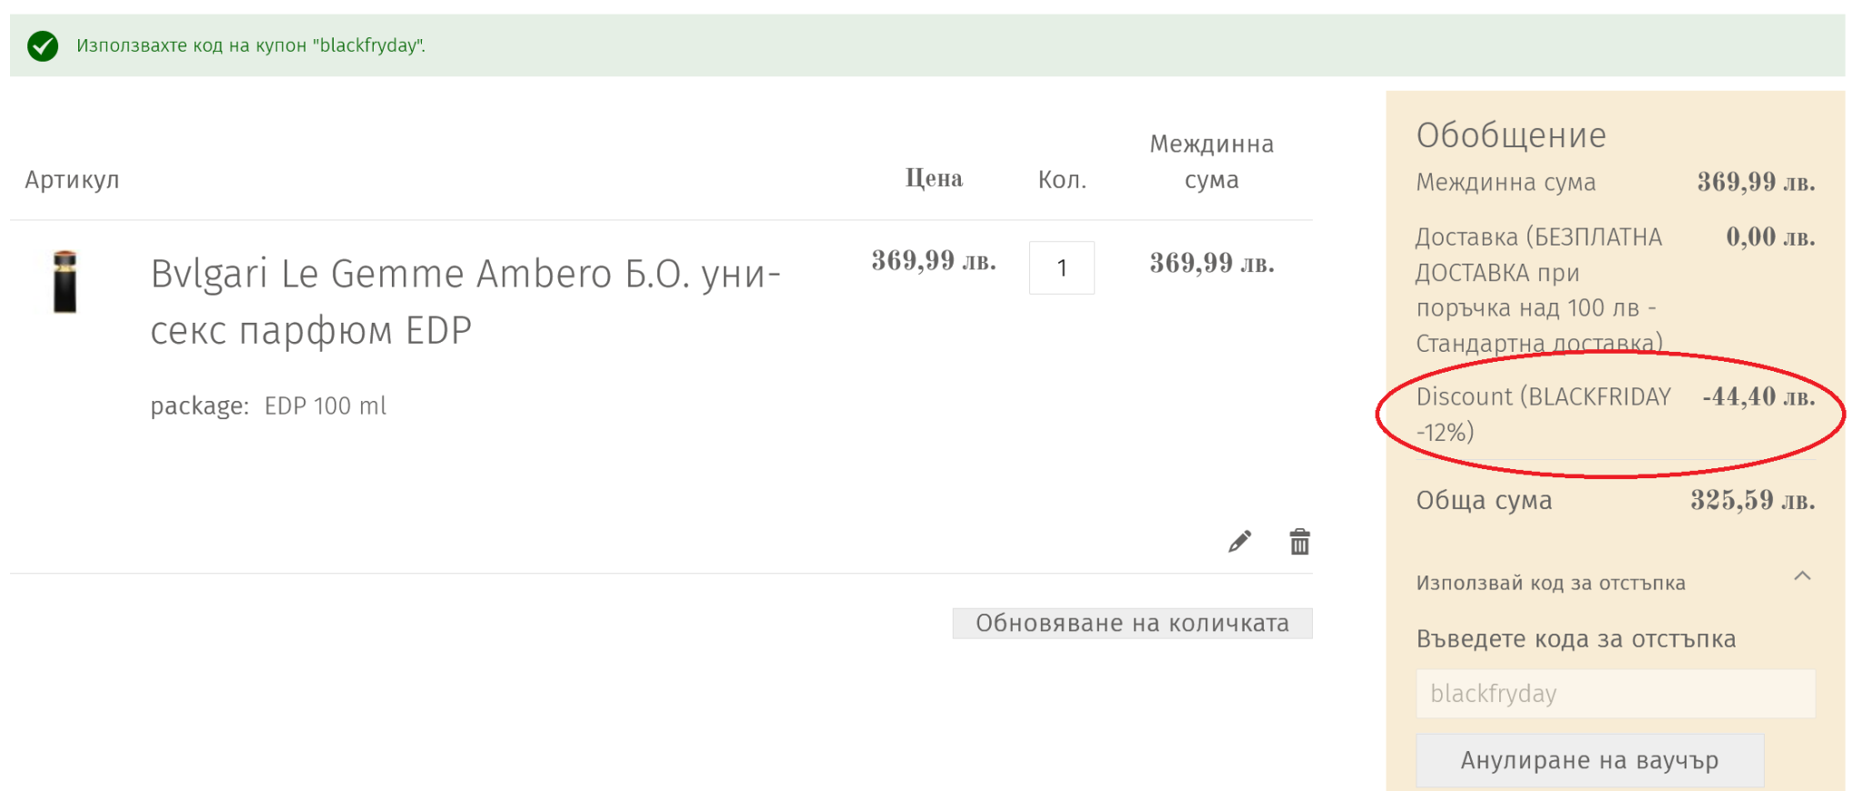1862x791 pixels.
Task: Collapse the discount code section chevron
Action: 1802,576
